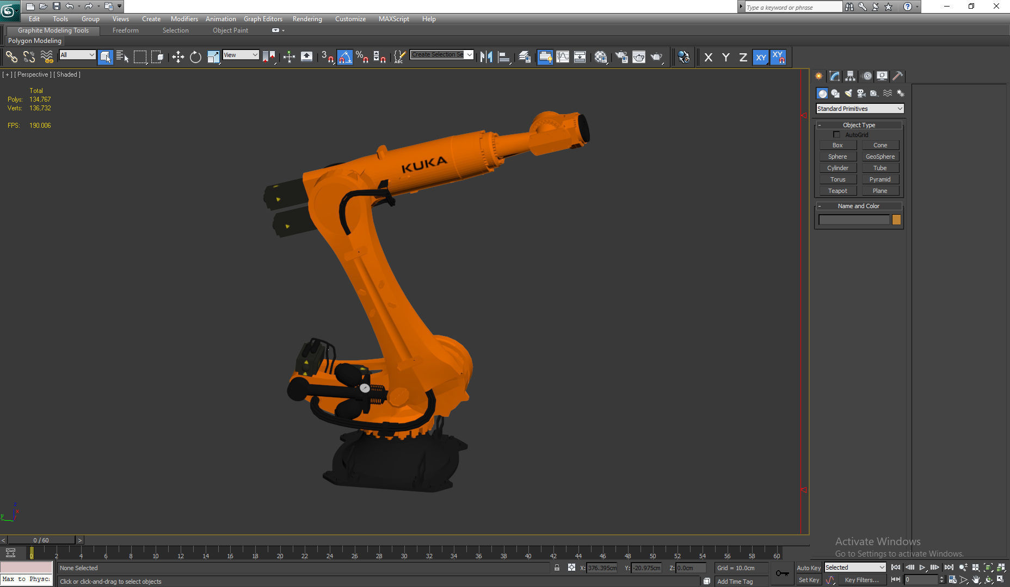Viewport: 1010px width, 587px height.
Task: Collapse the Object Type rollout
Action: [x=859, y=125]
